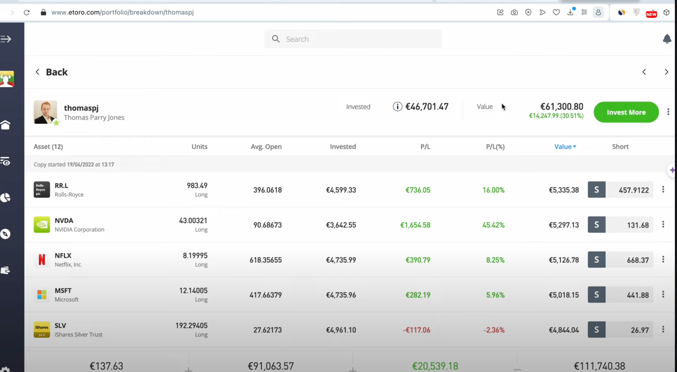Go to next copied trader arrow
Viewport: 677px width, 372px height.
(x=666, y=72)
